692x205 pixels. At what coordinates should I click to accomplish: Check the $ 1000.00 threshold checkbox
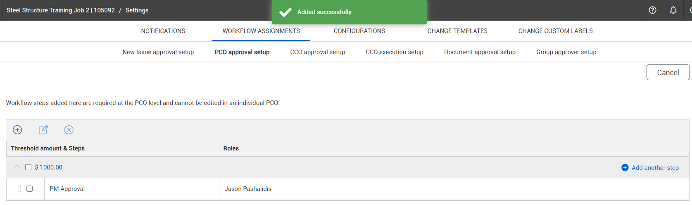(29, 167)
